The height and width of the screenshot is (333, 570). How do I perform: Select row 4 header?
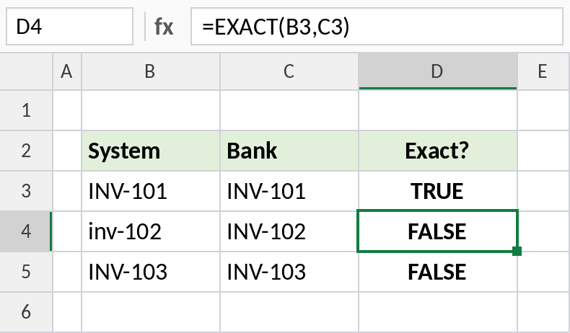[26, 231]
